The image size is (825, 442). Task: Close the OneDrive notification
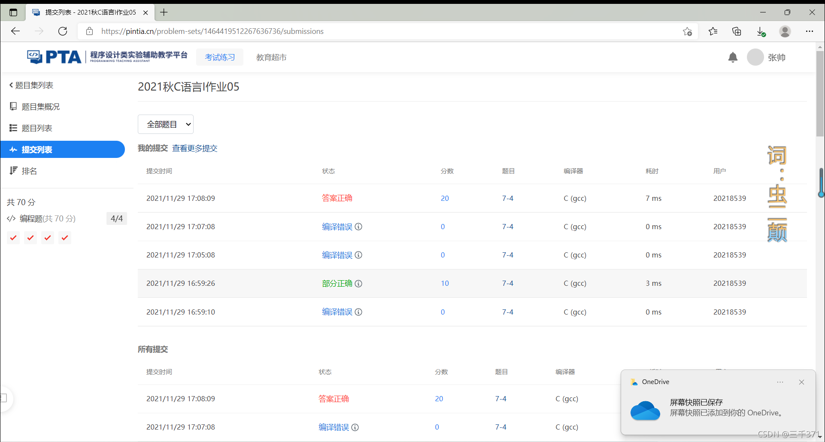click(801, 382)
